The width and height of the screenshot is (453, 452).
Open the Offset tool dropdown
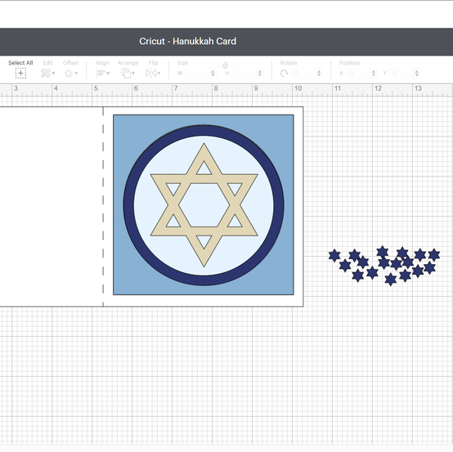coord(71,73)
